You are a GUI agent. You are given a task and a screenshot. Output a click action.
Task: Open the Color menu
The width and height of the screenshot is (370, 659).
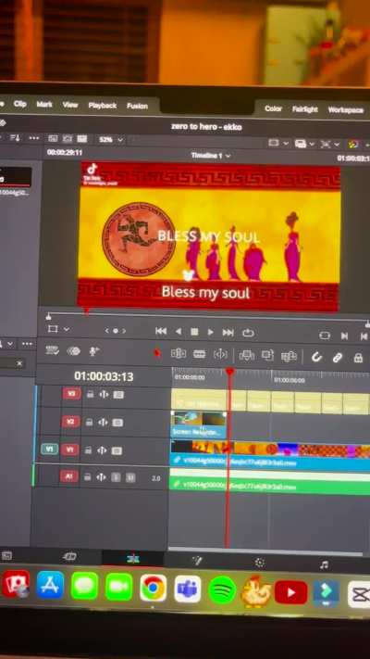coord(273,108)
